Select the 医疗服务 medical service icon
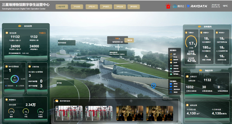Image resolution: width=232 pixels, height=124 pixels. click(x=171, y=74)
